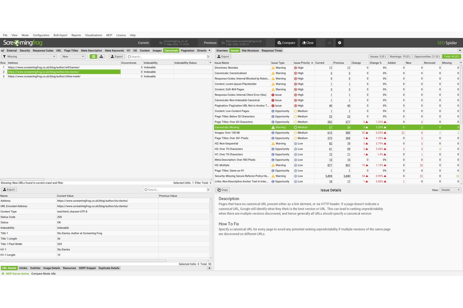Switch to the Pagination tab
Viewport: 463px width, 308px height.
point(188,51)
